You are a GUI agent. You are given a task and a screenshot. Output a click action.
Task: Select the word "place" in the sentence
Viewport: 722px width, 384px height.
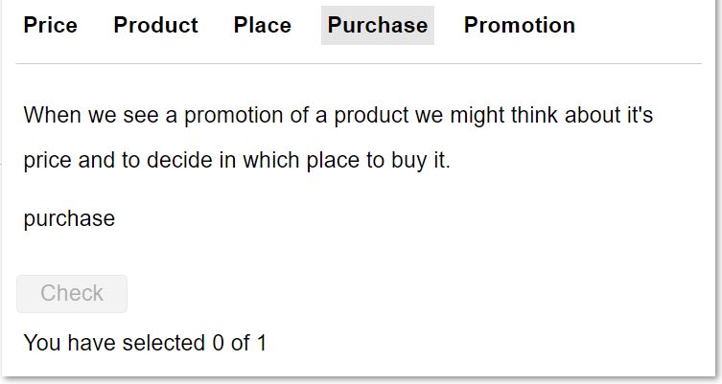pos(333,161)
